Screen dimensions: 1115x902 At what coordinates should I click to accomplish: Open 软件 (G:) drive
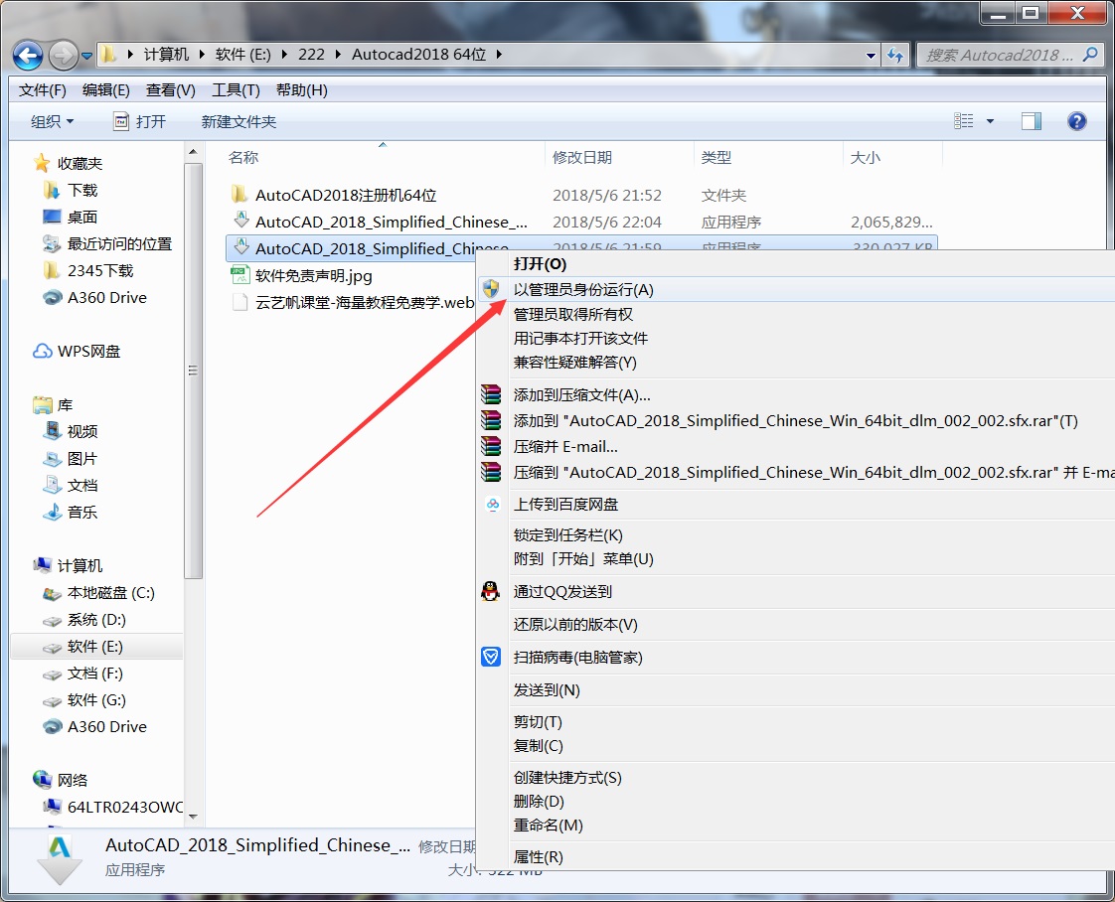click(84, 700)
